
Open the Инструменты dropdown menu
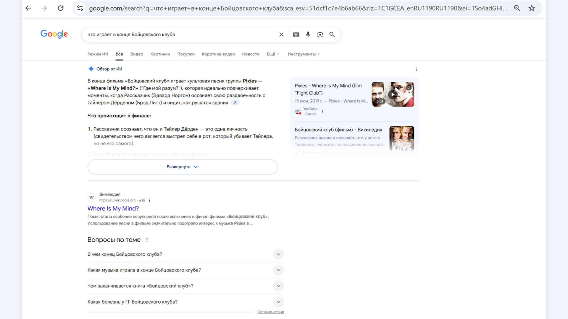pyautogui.click(x=304, y=54)
